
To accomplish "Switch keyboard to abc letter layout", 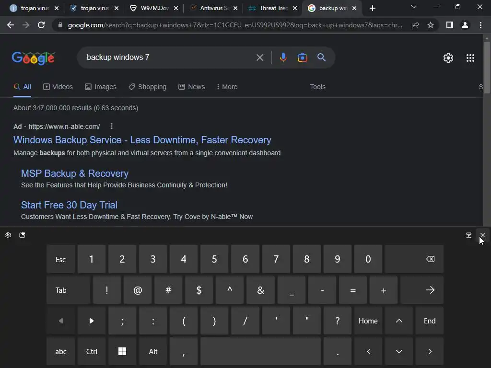I will (61, 351).
